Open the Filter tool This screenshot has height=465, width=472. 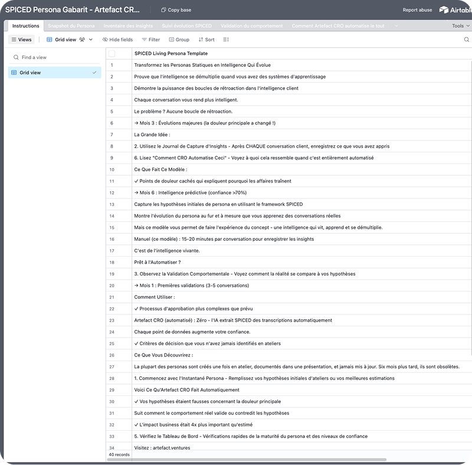tap(150, 40)
